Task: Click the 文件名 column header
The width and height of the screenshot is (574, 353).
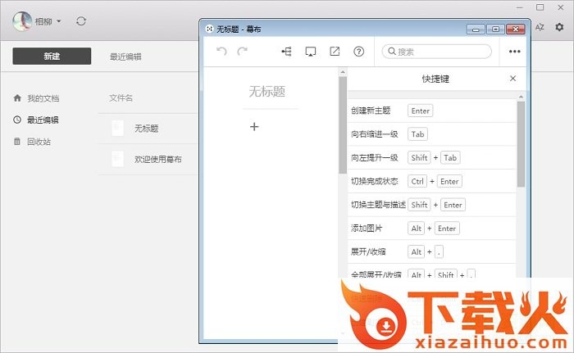Action: [121, 97]
